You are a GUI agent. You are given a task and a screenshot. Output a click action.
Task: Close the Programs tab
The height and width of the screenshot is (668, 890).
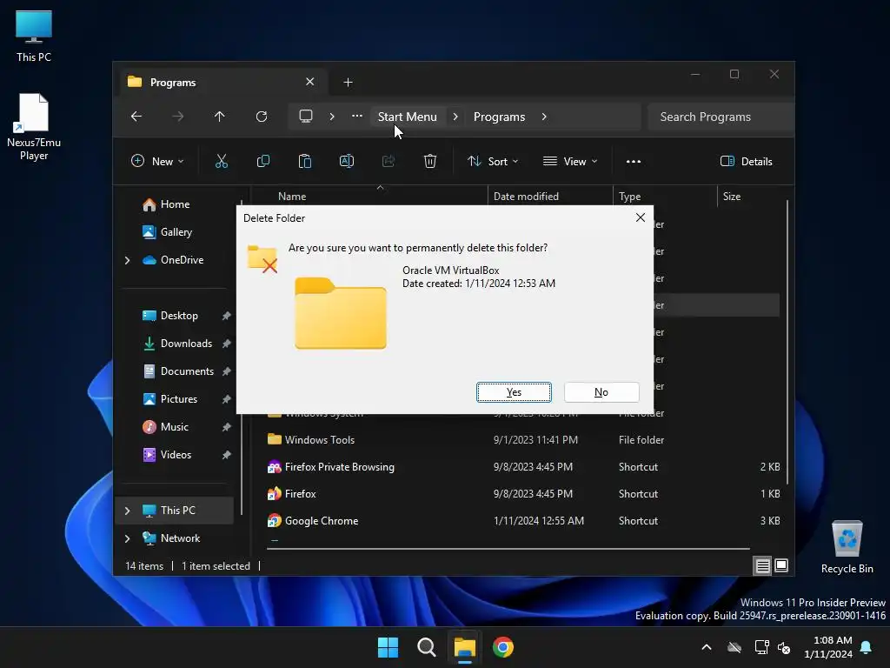[310, 82]
